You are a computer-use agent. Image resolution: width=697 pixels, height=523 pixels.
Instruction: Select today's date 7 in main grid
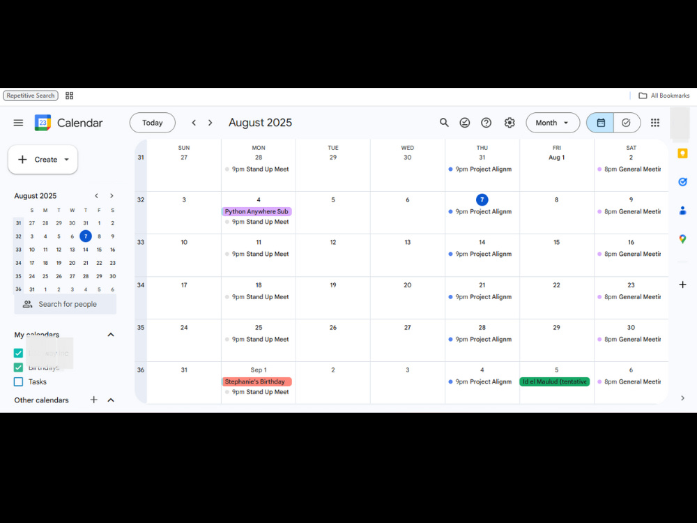pyautogui.click(x=482, y=199)
